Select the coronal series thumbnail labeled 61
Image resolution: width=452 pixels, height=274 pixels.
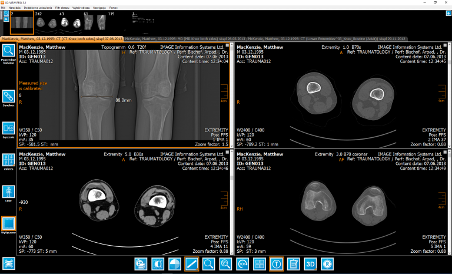pyautogui.click(x=95, y=23)
